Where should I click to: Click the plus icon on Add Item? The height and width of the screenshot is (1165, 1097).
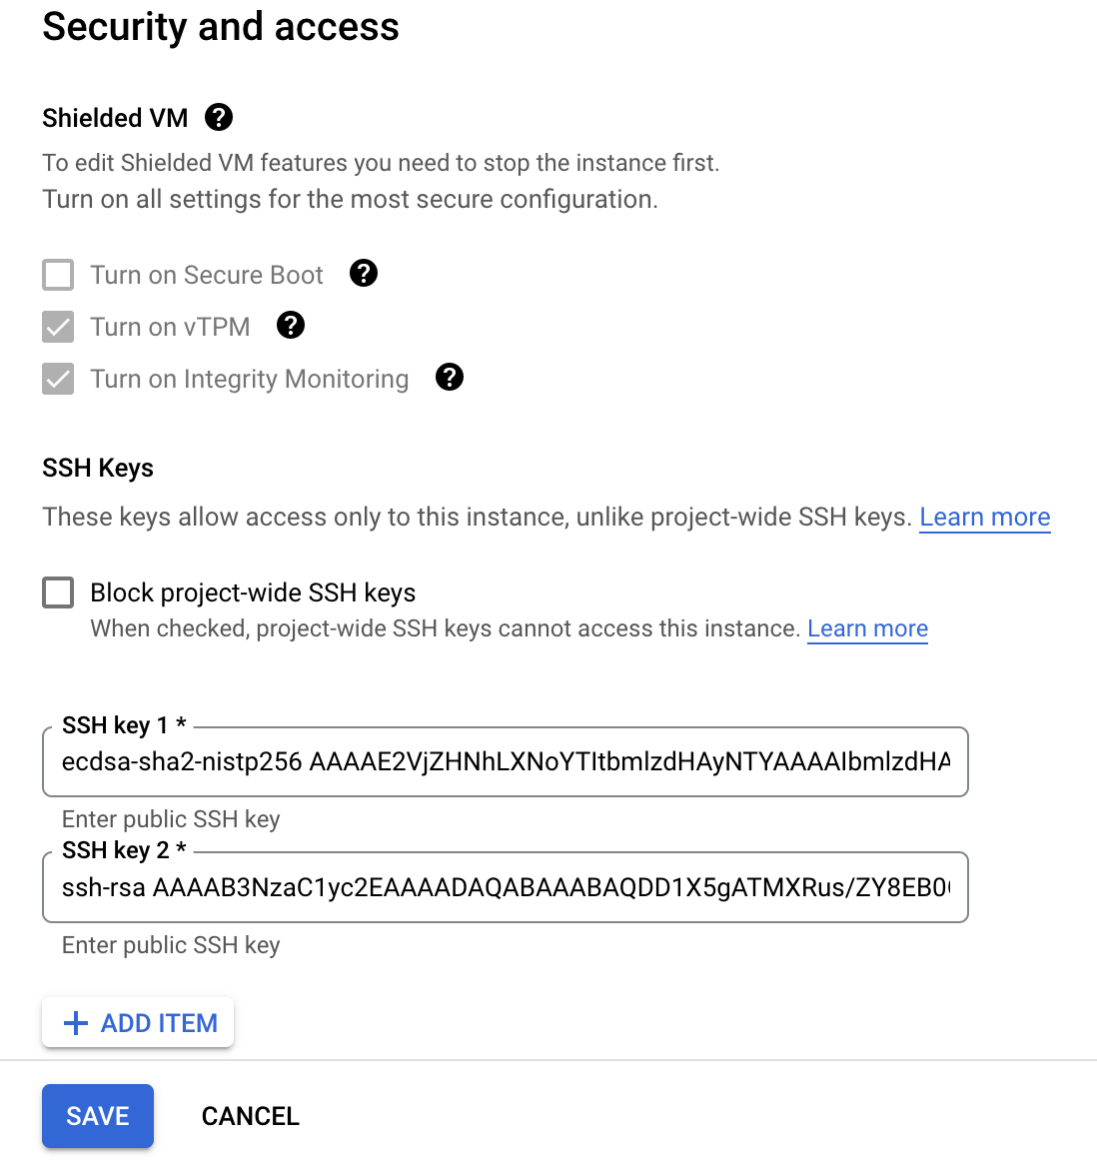[x=75, y=1023]
